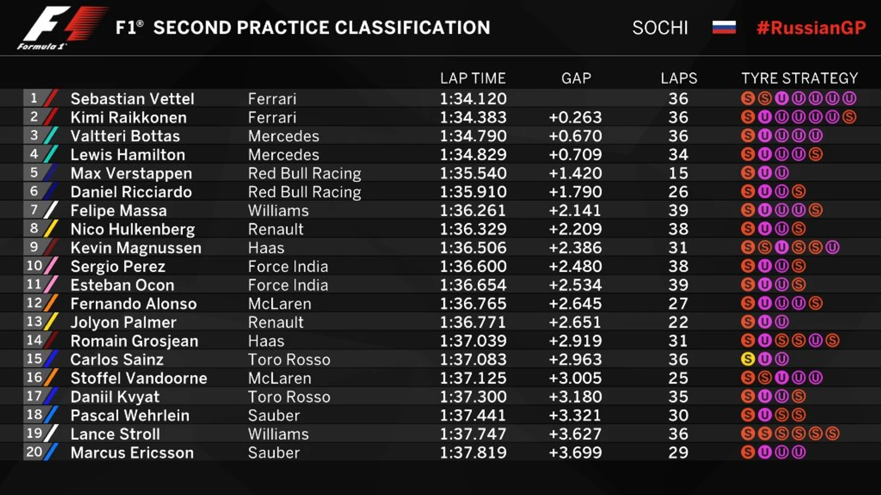Select the LAP TIME column header
The height and width of the screenshot is (495, 881).
472,78
